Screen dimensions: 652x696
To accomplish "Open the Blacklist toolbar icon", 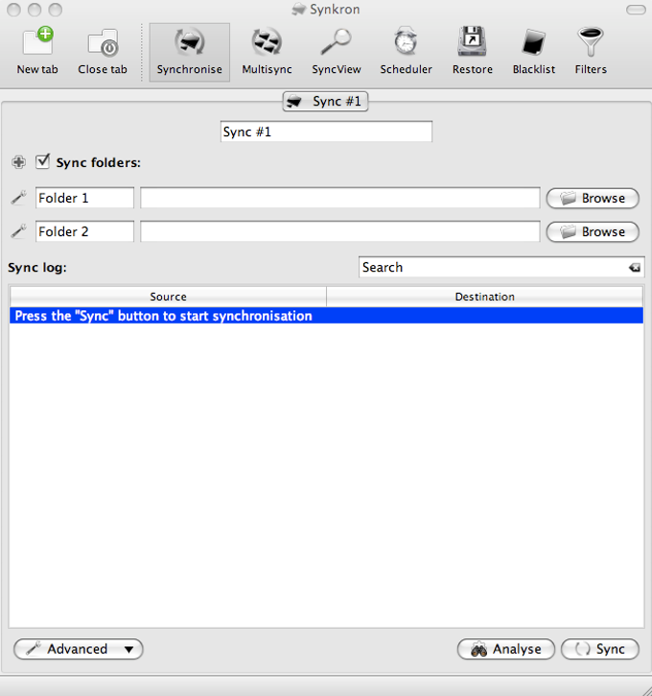I will coord(534,51).
